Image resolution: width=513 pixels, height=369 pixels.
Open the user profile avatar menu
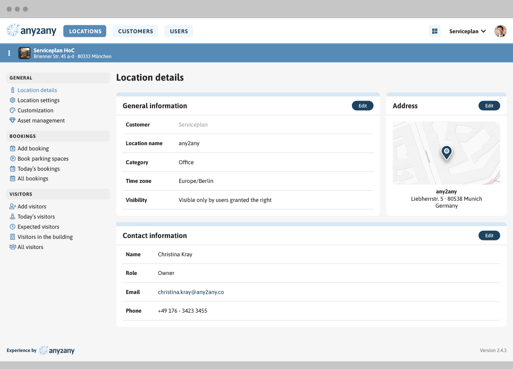500,31
